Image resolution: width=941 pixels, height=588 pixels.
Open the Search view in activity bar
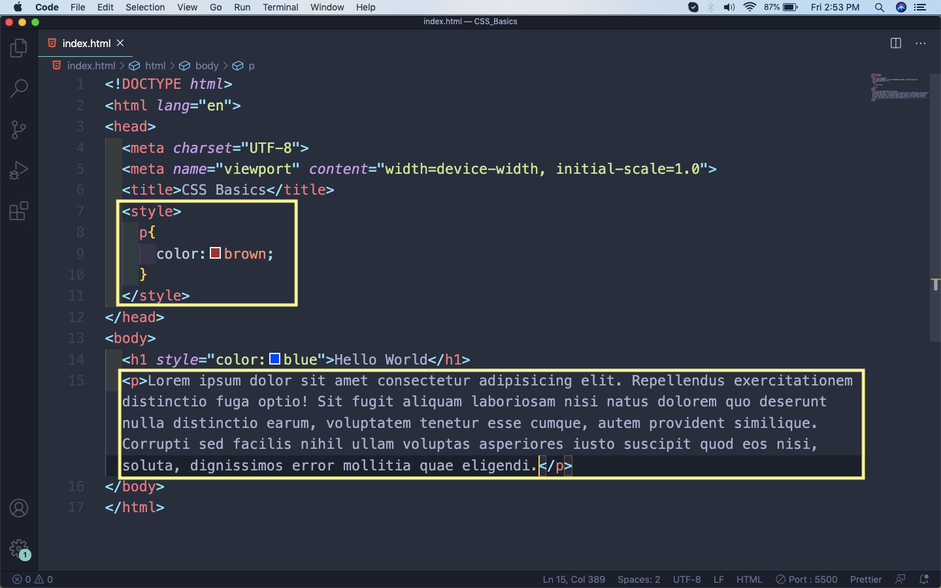(x=19, y=88)
